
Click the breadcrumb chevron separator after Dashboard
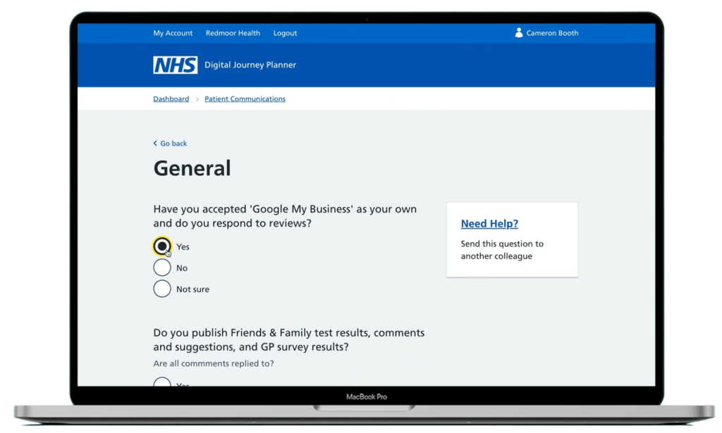tap(197, 99)
